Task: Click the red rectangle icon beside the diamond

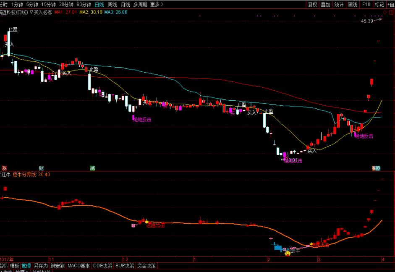Action: point(391,12)
